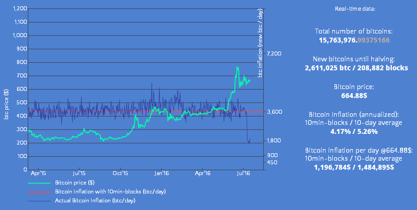Click the 'btc price ($)' axis title

click(x=6, y=104)
